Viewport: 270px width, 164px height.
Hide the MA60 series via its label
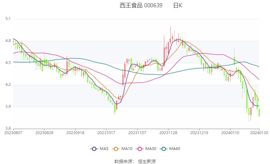coord(175,149)
